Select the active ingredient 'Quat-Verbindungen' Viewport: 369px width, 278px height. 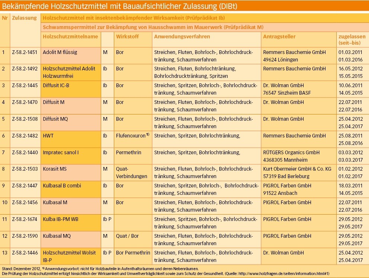(x=132, y=173)
